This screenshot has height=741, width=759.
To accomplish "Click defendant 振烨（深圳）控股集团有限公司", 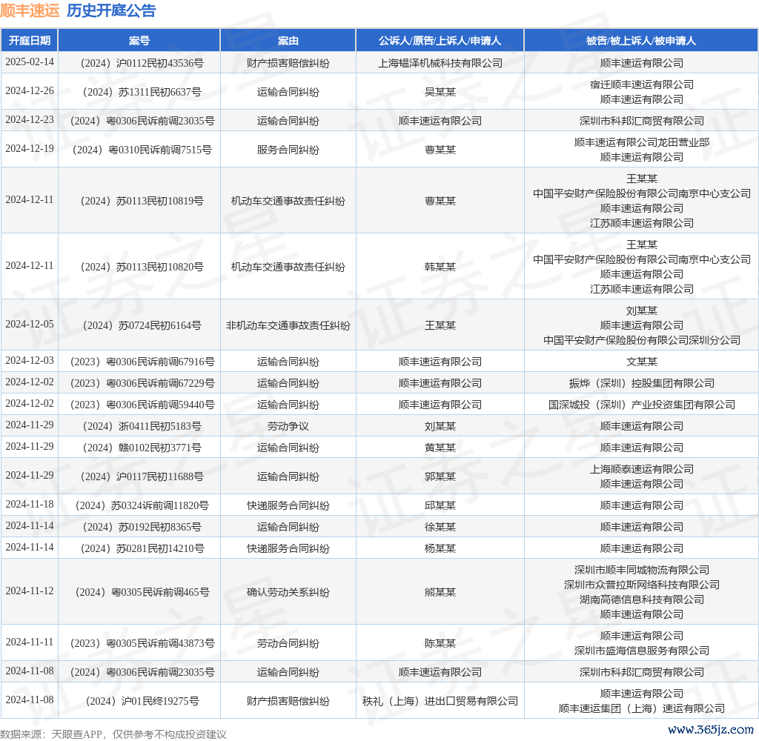I will [x=641, y=383].
